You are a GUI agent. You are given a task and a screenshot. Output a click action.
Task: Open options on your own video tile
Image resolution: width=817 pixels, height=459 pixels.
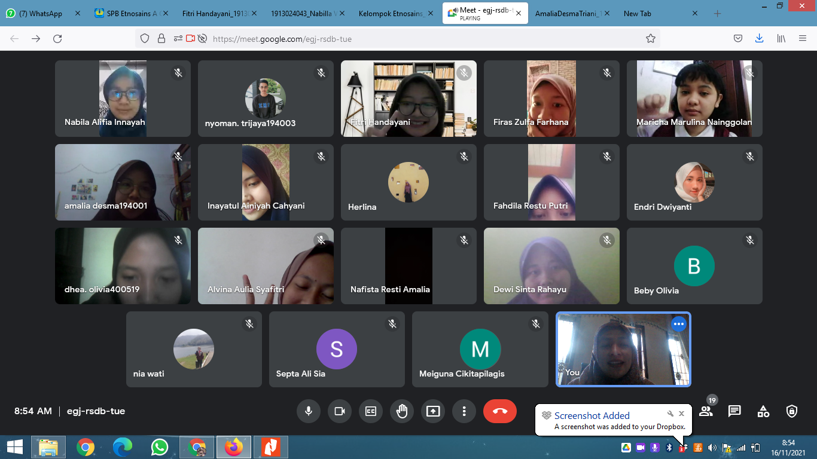pyautogui.click(x=678, y=324)
